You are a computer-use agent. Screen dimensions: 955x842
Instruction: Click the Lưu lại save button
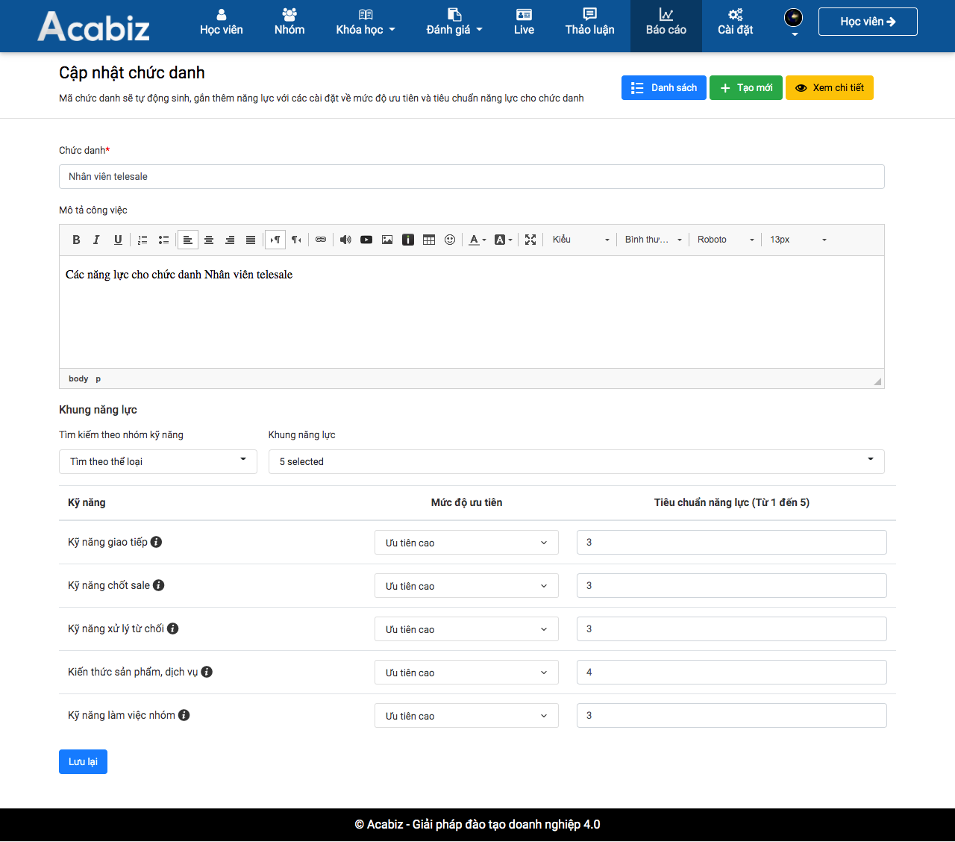[83, 761]
